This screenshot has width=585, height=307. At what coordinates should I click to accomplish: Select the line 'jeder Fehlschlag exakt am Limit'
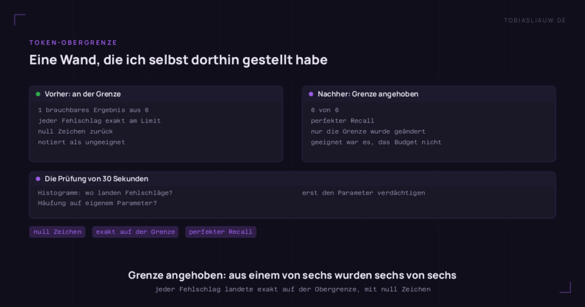99,121
